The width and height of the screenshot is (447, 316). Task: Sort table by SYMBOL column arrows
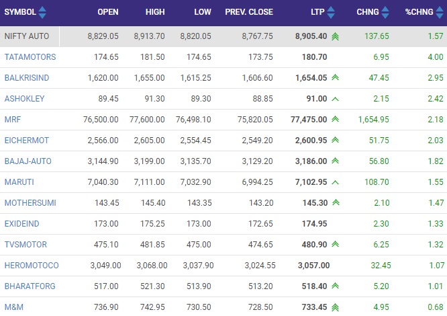tap(42, 12)
